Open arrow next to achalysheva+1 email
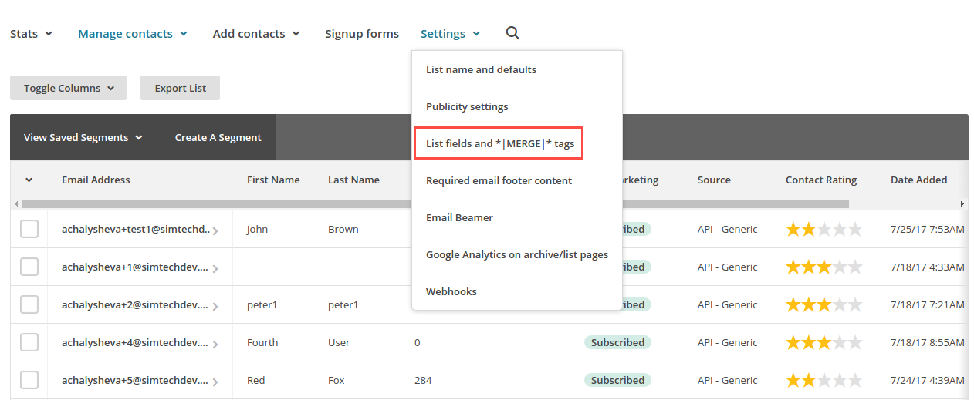Viewport: 974px width, 400px height. pos(215,268)
